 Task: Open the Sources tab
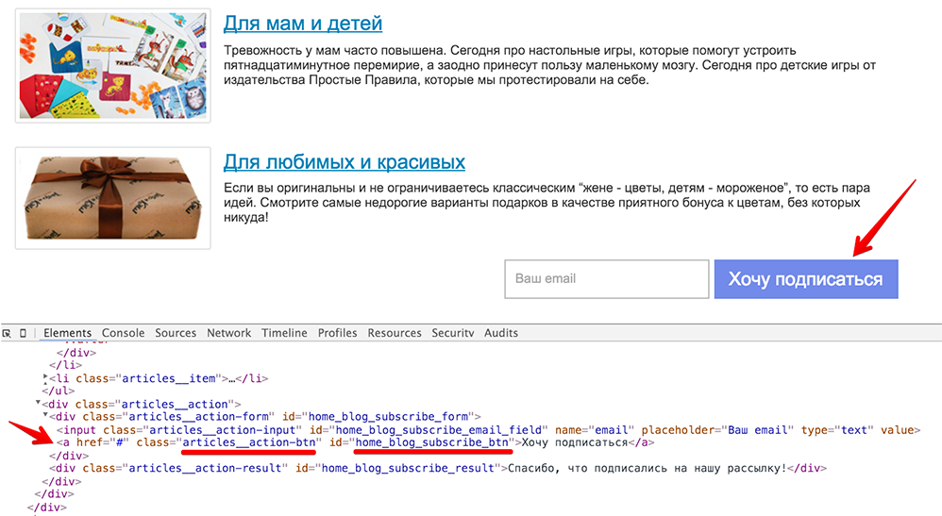176,333
